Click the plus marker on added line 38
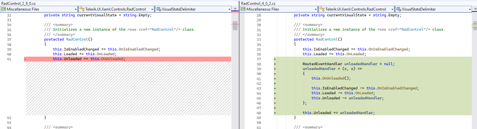The width and height of the screenshot is (477, 129). coord(275,64)
